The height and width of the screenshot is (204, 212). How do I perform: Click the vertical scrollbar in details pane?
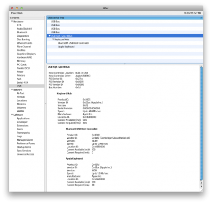tap(201, 123)
